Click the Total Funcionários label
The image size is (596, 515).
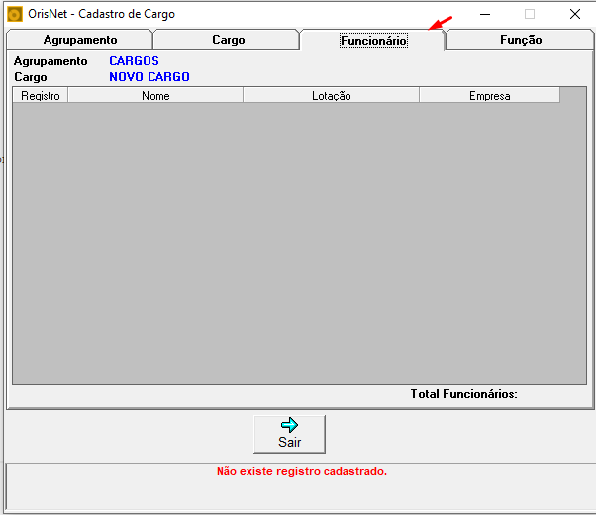click(463, 394)
